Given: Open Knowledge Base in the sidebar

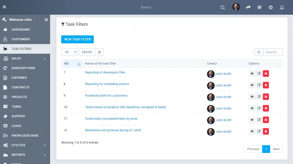Looking at the screenshot, I should click(25, 136).
